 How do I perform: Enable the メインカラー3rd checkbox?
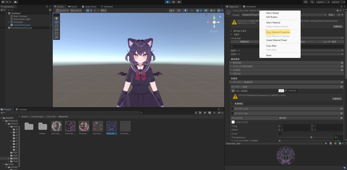click(x=232, y=113)
